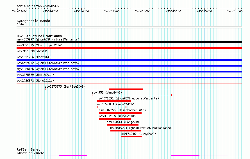This screenshot has height=159, width=250.
Task: Click ruler position 245615000
Action: (x=143, y=11)
